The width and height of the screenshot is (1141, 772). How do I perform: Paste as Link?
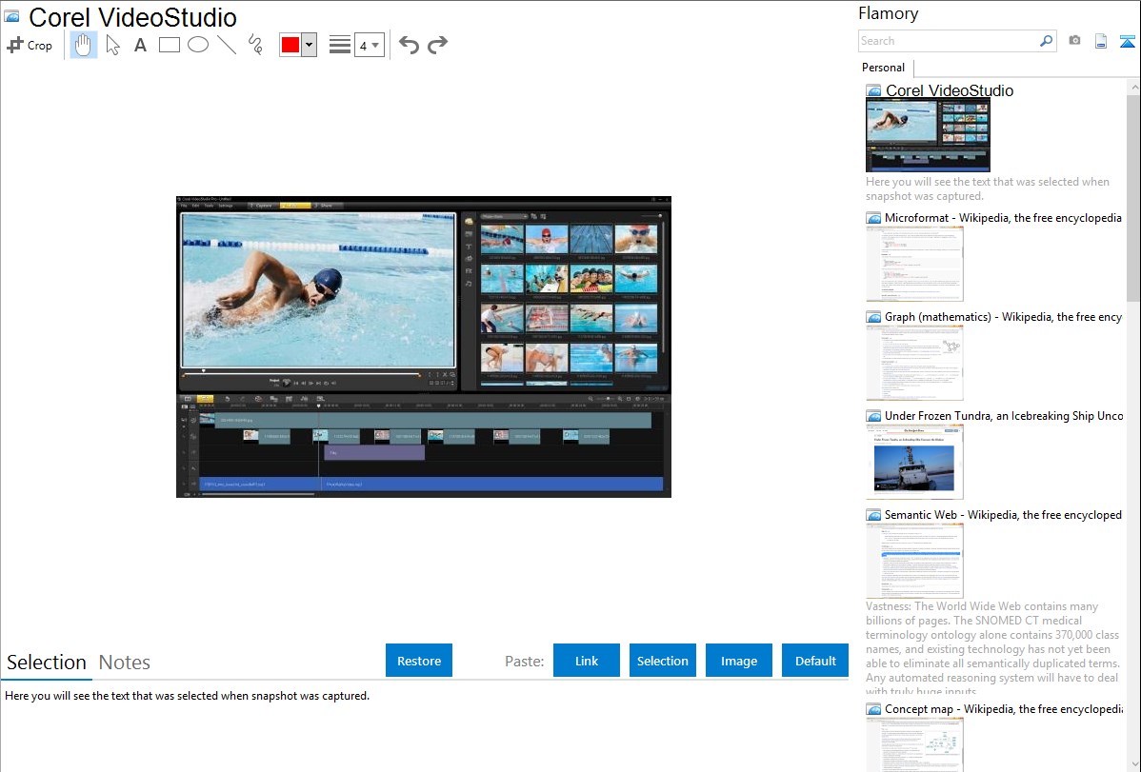pyautogui.click(x=587, y=661)
